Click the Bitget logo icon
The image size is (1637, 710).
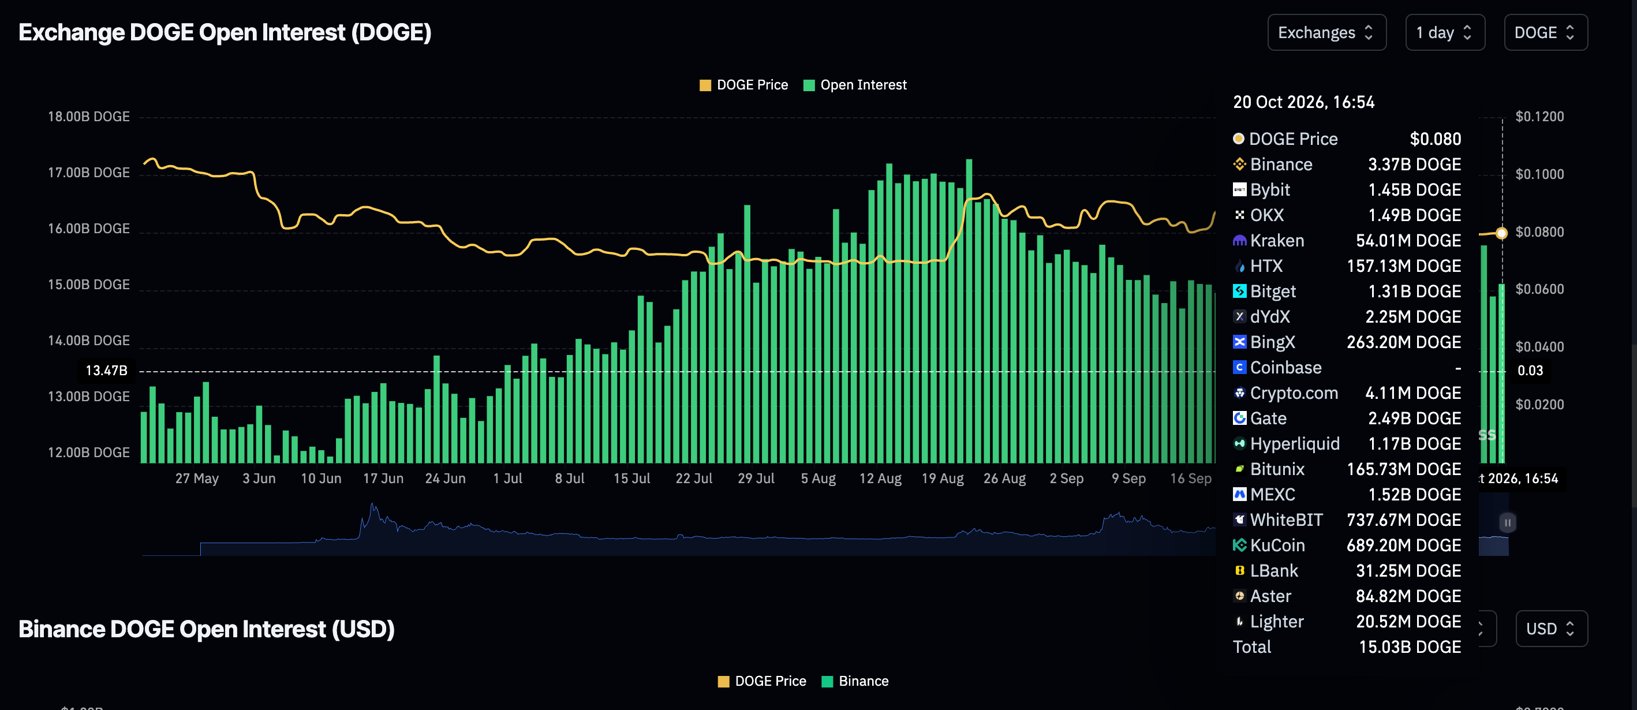point(1239,291)
